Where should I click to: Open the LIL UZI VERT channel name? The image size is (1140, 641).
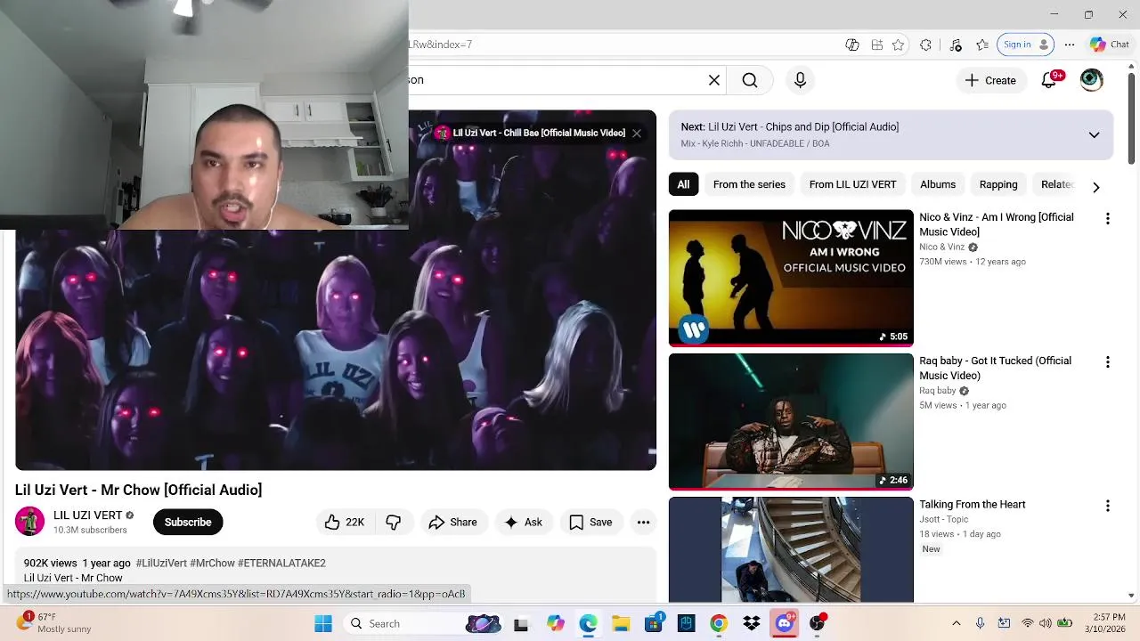click(87, 515)
